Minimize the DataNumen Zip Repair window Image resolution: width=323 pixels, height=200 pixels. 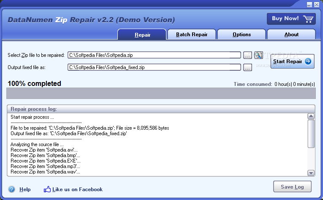coord(309,5)
